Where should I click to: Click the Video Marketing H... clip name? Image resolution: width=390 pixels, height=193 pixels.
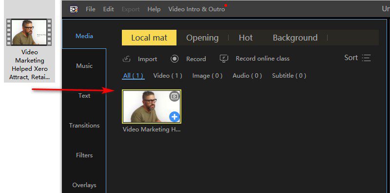[152, 129]
